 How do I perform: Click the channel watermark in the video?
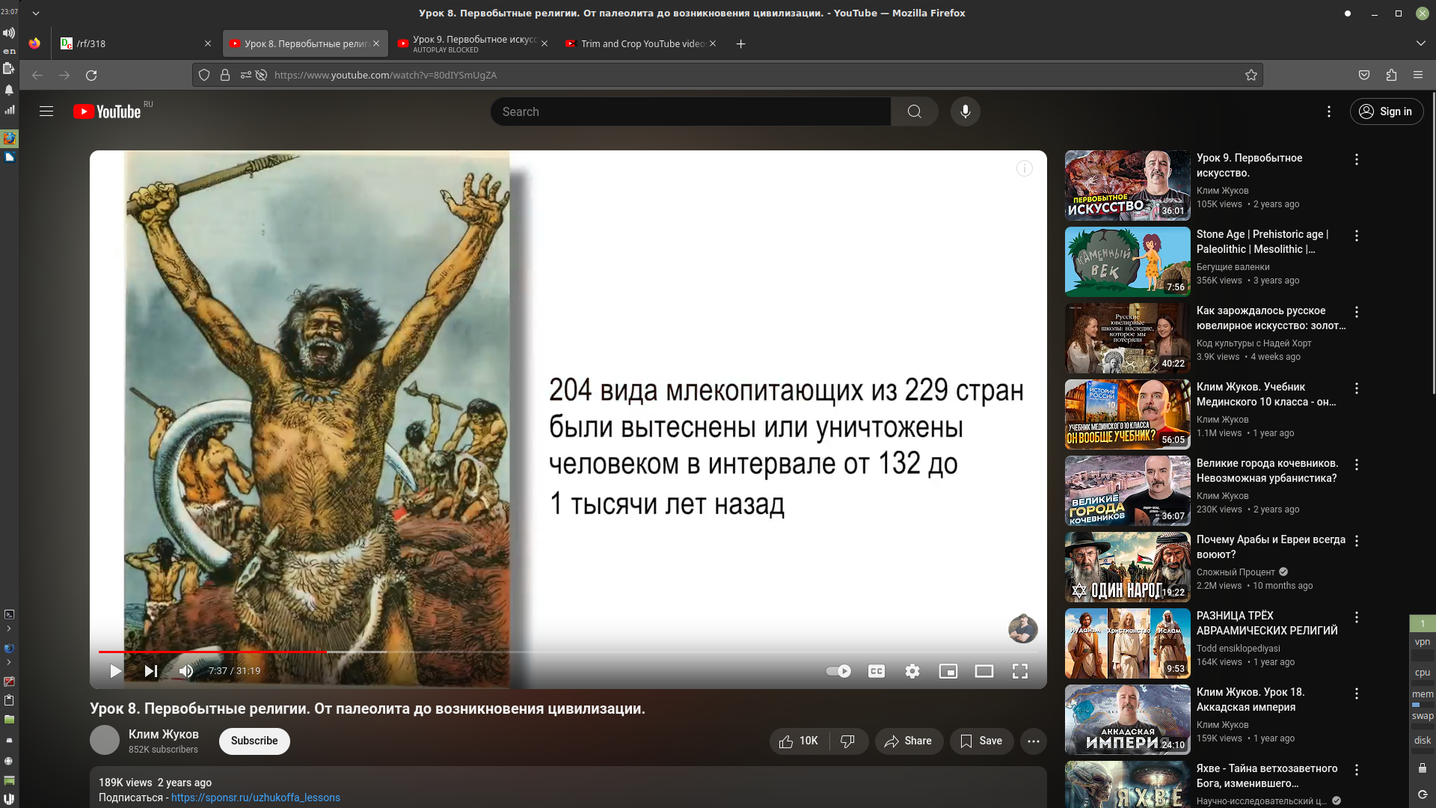[1022, 628]
